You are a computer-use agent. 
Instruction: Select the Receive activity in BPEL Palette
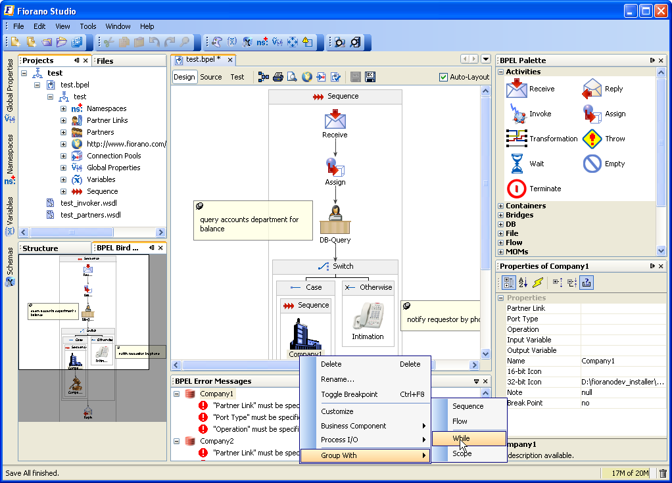tap(530, 89)
